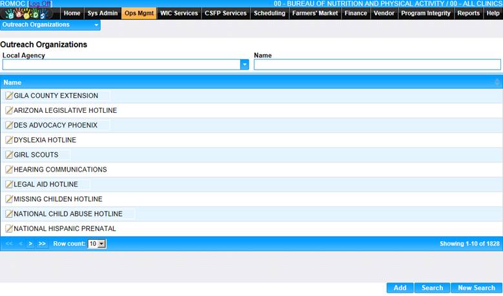Image resolution: width=503 pixels, height=296 pixels.
Task: Open the WIC Services menu
Action: click(179, 13)
